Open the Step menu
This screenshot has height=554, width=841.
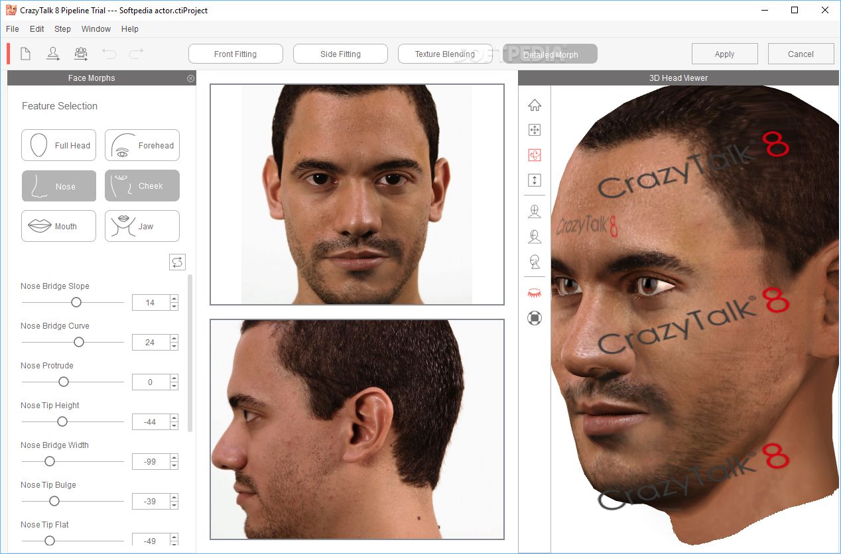(x=62, y=29)
